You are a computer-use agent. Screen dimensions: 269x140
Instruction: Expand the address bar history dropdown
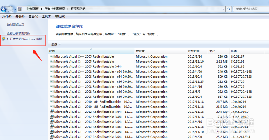click(x=223, y=9)
